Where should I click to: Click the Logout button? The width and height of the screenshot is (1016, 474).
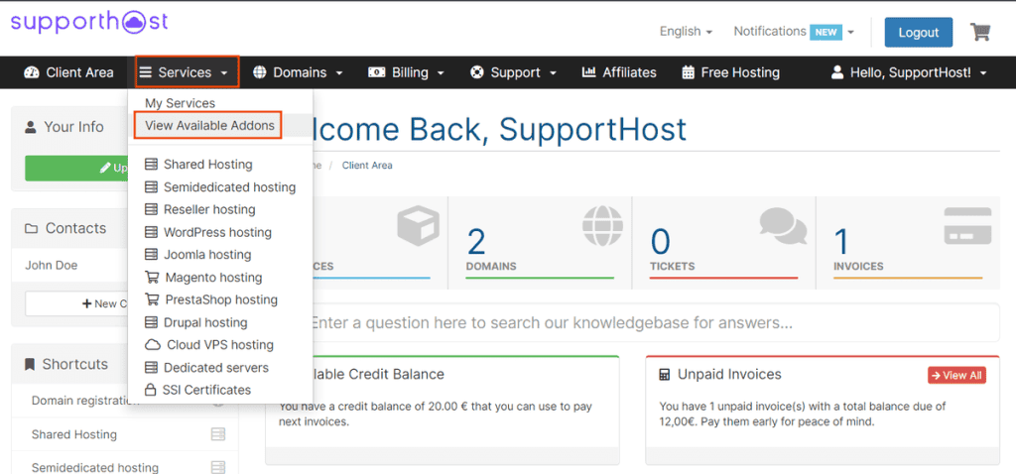click(x=918, y=33)
